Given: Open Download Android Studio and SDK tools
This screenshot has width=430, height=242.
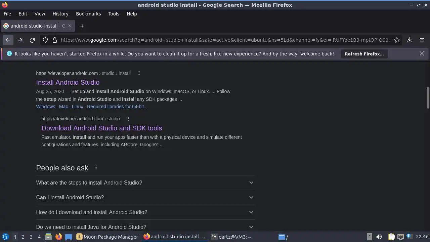Looking at the screenshot, I should click(x=102, y=128).
